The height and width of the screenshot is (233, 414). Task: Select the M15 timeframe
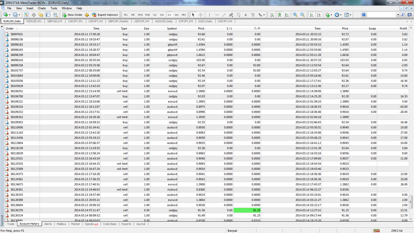pos(140,15)
